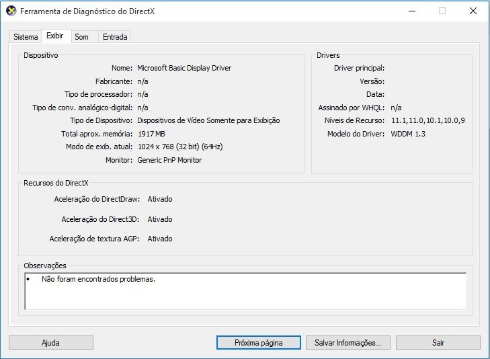490x359 pixels.
Task: Select the Generic PnP Monitor value
Action: pos(169,160)
